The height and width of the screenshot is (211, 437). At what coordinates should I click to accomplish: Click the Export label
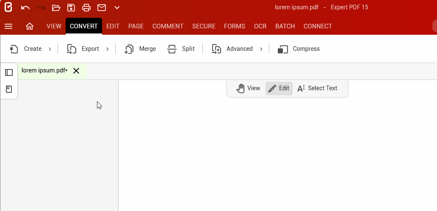click(90, 49)
